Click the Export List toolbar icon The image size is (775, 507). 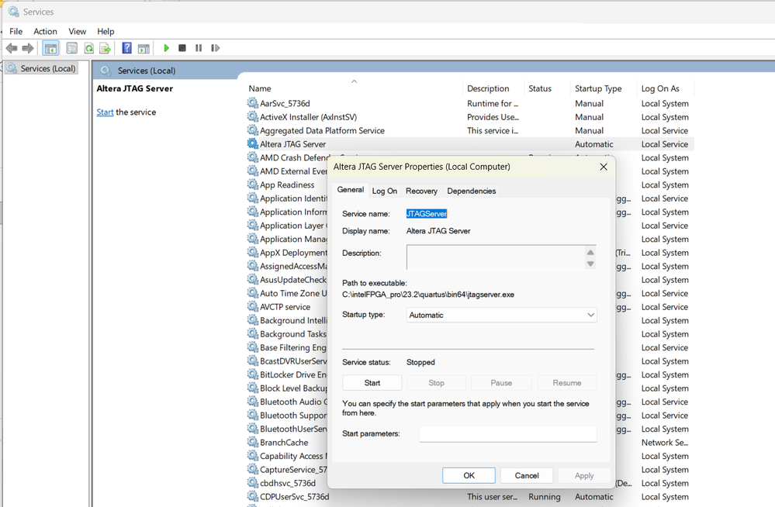(x=105, y=48)
